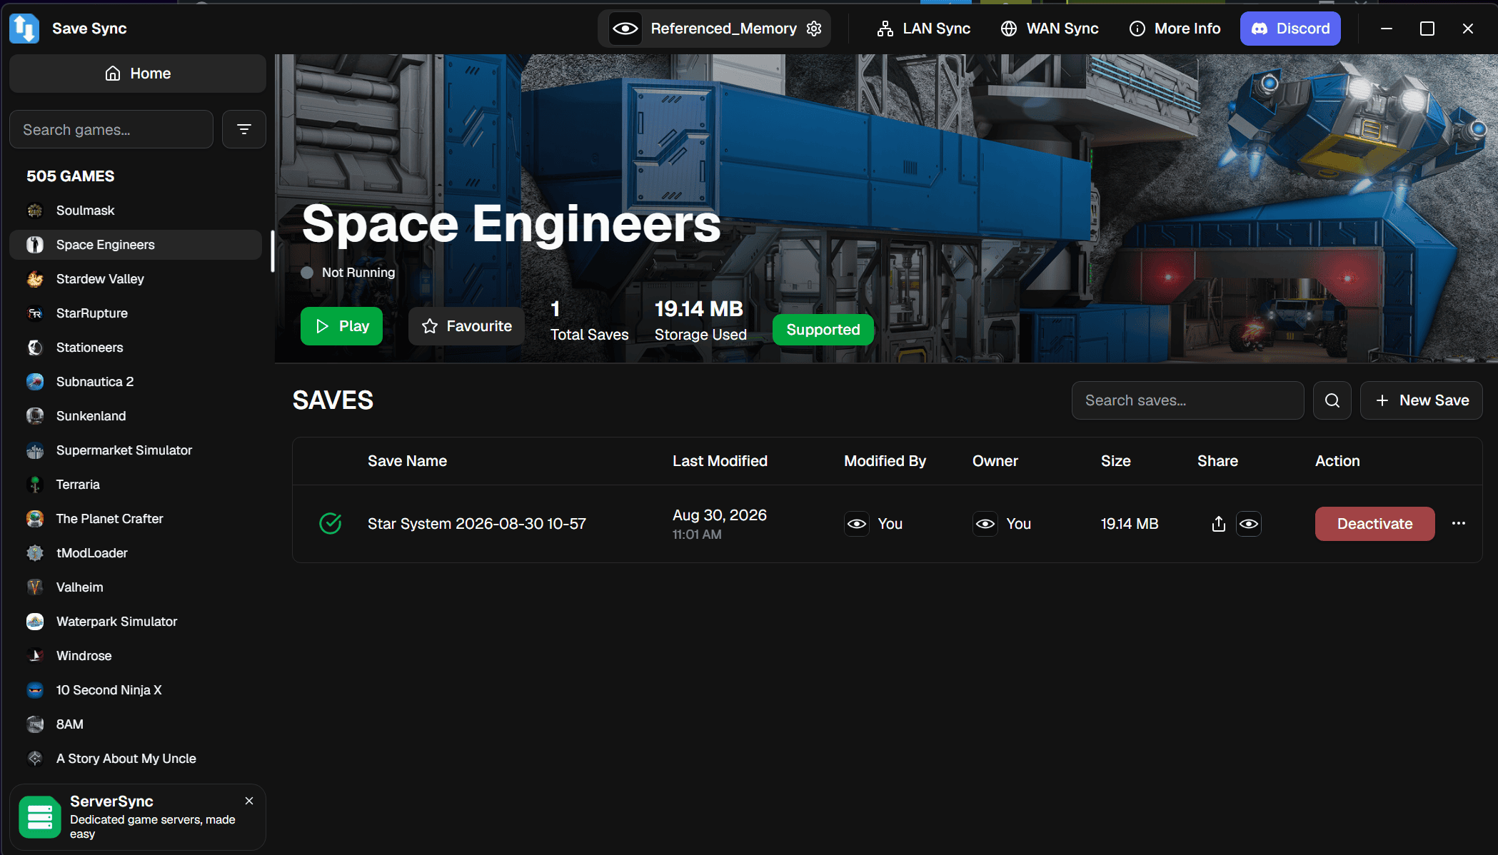Image resolution: width=1498 pixels, height=855 pixels.
Task: Click the Valheim game icon
Action: coord(35,587)
